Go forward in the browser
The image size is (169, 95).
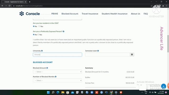(6, 6)
